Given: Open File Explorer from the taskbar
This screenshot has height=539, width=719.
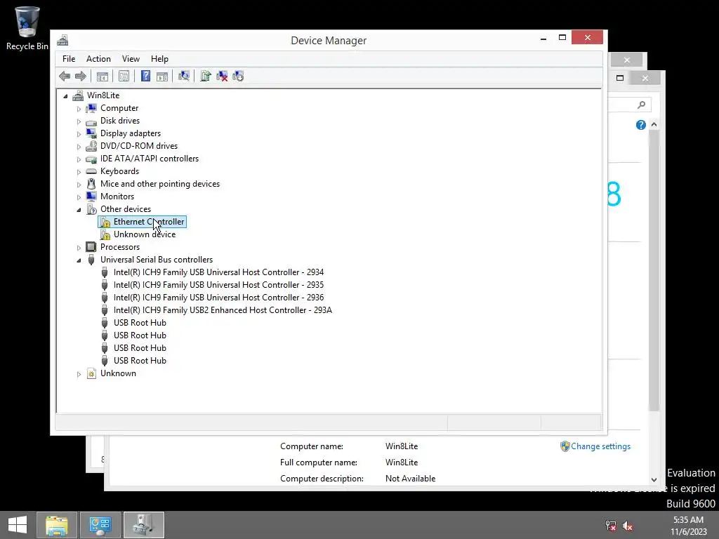Looking at the screenshot, I should (x=57, y=525).
